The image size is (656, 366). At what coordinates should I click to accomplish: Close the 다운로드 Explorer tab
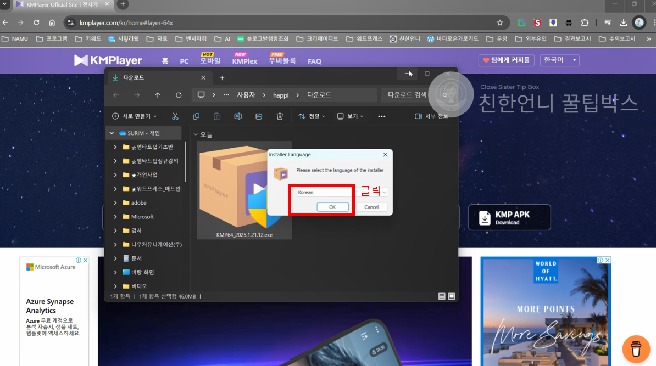click(203, 78)
